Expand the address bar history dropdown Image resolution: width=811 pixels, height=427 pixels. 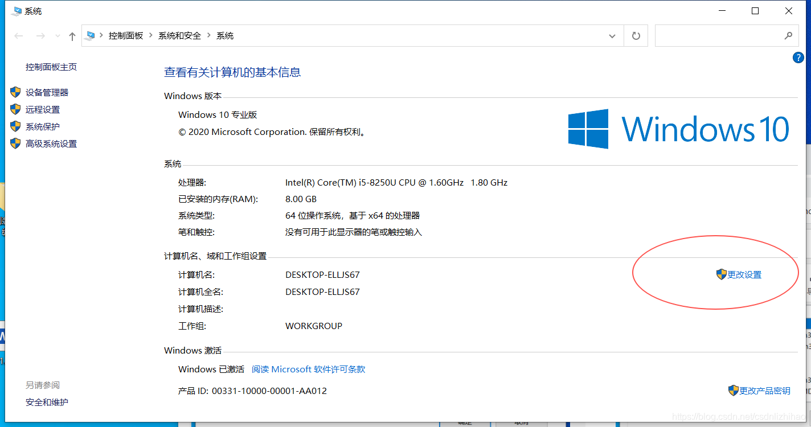(612, 36)
